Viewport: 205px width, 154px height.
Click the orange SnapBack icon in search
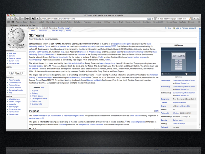pyautogui.click(x=190, y=19)
